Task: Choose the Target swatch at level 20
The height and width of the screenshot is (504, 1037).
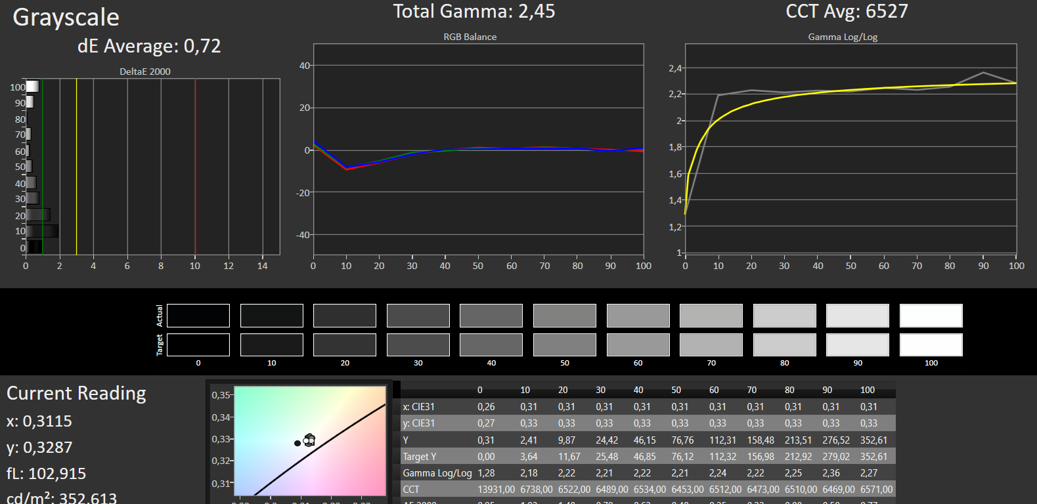Action: click(x=345, y=345)
